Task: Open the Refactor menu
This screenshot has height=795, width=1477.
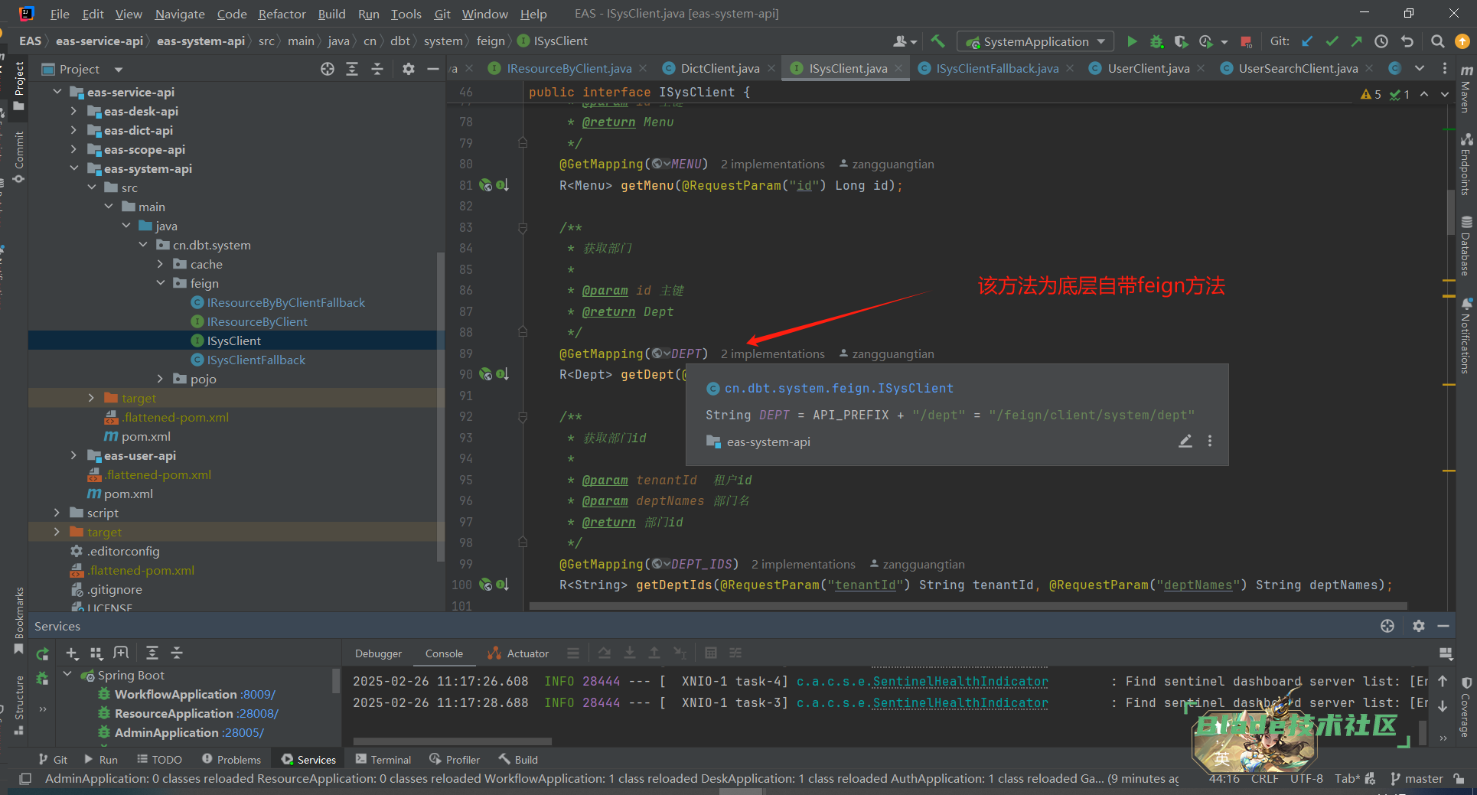Action: point(282,14)
